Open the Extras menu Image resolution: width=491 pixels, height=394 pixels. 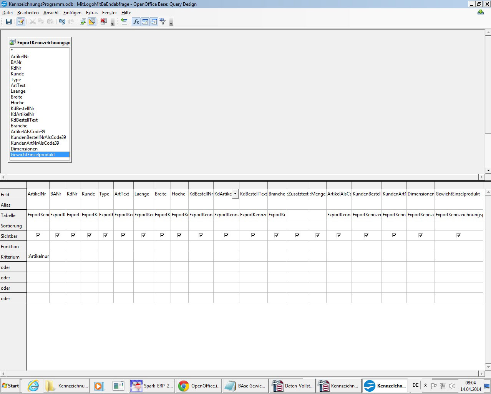[92, 13]
